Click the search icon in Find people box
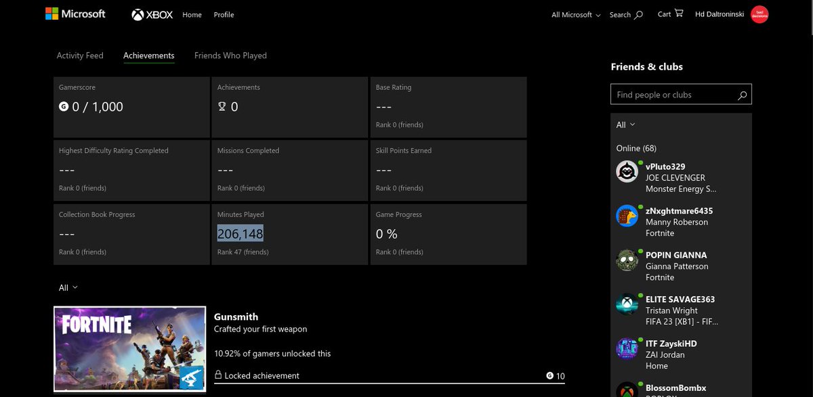This screenshot has height=397, width=813. 743,95
